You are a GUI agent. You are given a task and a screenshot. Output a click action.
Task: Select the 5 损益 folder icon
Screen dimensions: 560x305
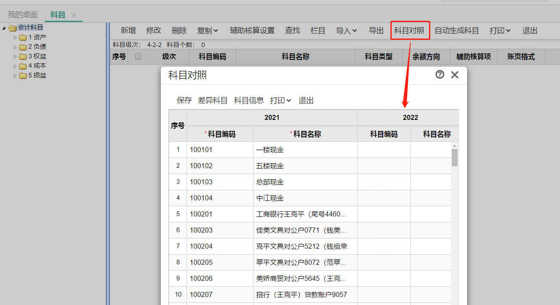tap(23, 76)
